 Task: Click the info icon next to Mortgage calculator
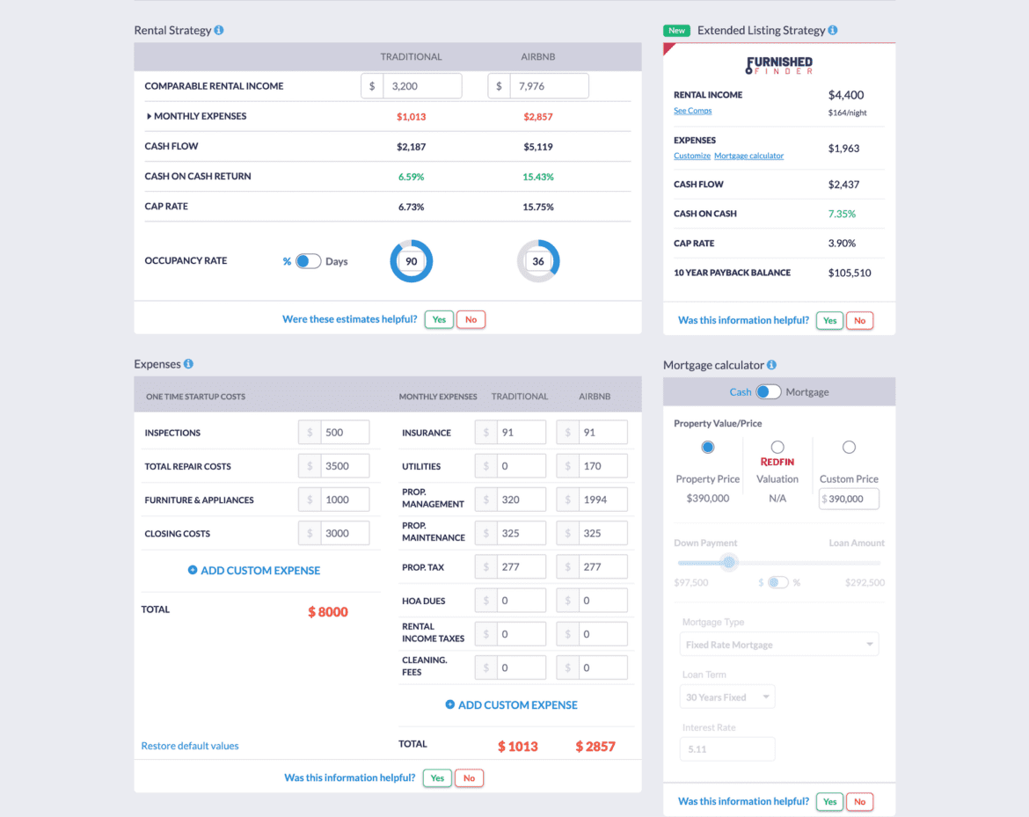click(x=770, y=364)
